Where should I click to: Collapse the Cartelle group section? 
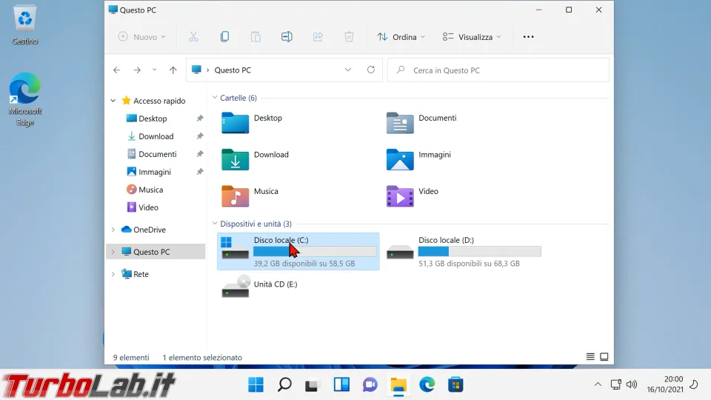point(215,98)
